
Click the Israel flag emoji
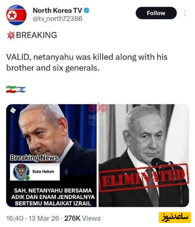(21, 89)
